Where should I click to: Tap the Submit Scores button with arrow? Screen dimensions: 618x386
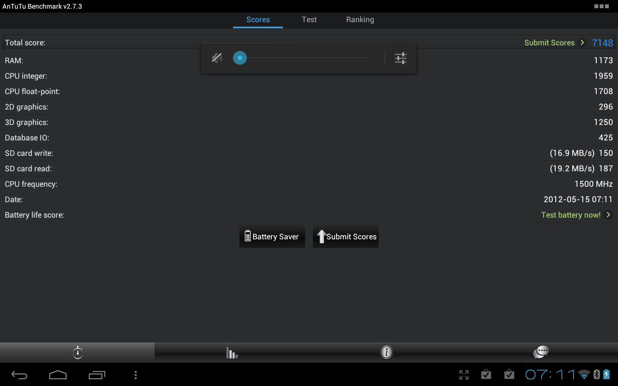point(346,236)
